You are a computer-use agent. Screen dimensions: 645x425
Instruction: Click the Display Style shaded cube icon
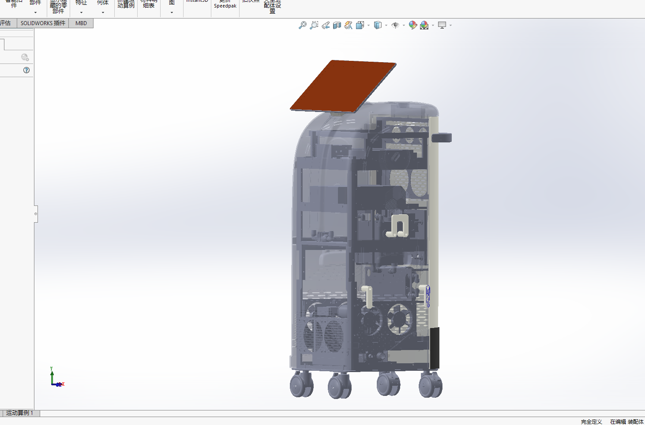point(378,25)
